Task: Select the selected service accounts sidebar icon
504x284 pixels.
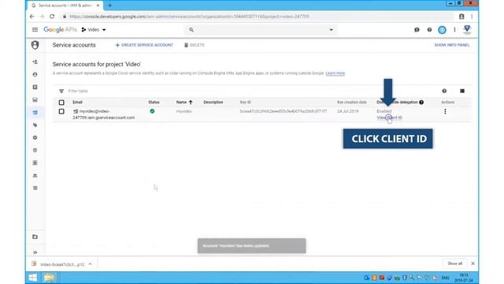Action: [35, 112]
